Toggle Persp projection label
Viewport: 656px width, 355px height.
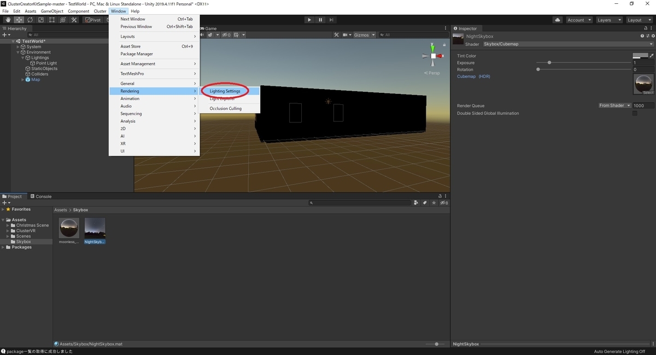(x=432, y=73)
